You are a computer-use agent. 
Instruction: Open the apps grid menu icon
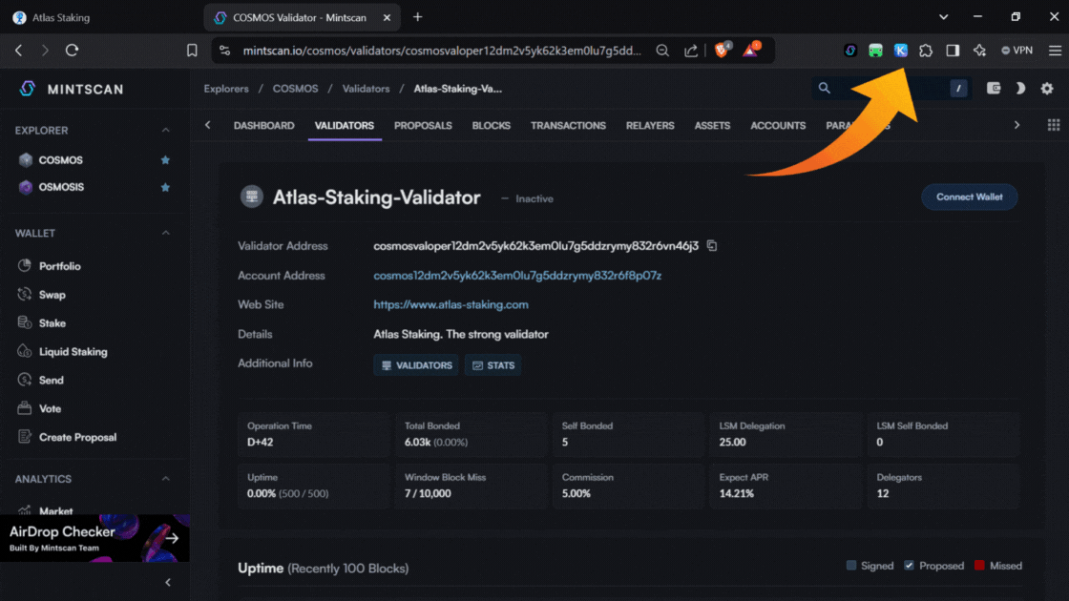pos(1054,125)
